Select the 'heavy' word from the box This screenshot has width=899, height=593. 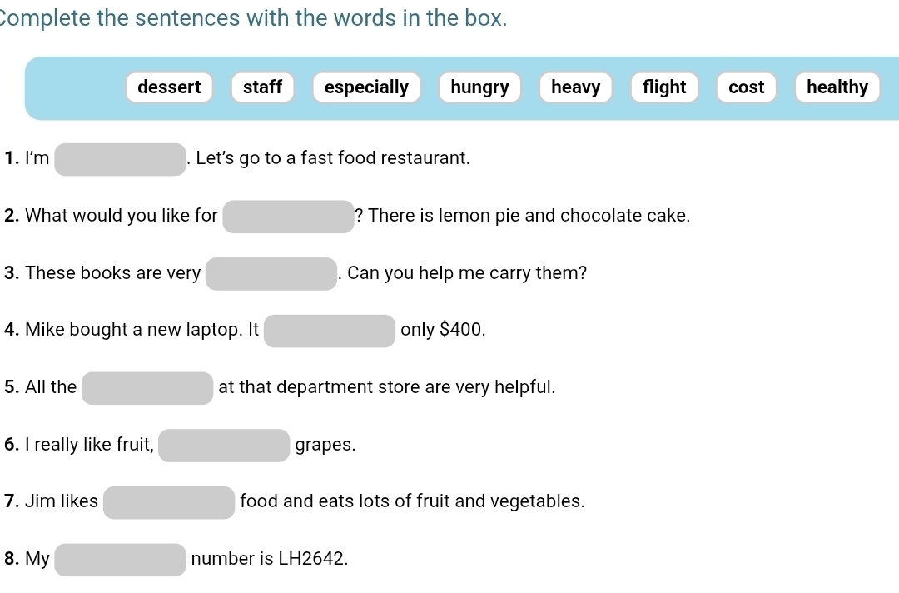(575, 87)
